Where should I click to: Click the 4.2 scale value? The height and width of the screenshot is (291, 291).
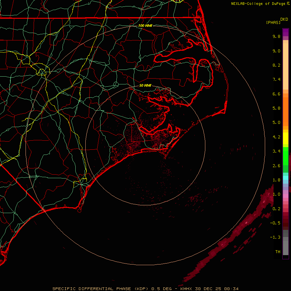[276, 137]
